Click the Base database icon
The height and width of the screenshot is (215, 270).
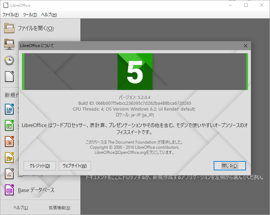coord(9,190)
